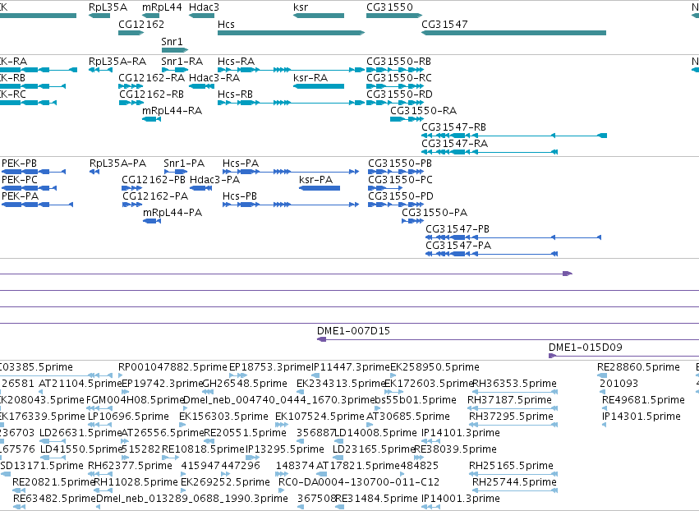Select the Hdac3-PA protein label
The image size is (699, 511).
215,180
